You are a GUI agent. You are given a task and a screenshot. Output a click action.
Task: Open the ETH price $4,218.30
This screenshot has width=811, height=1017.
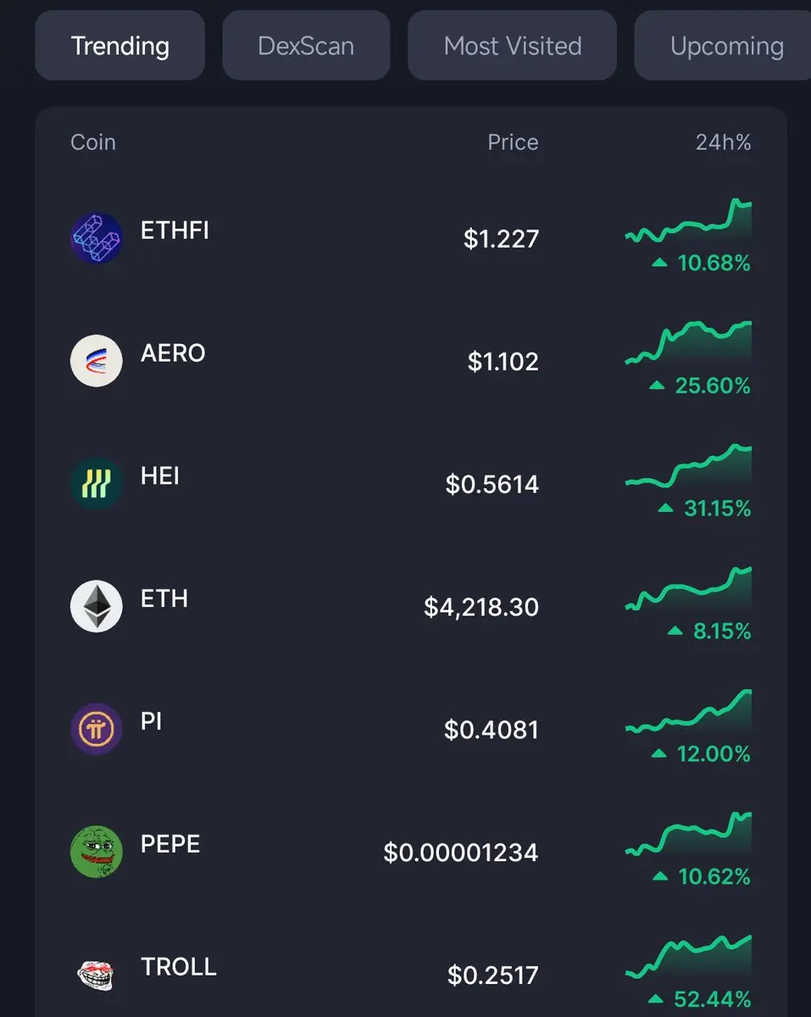point(481,607)
